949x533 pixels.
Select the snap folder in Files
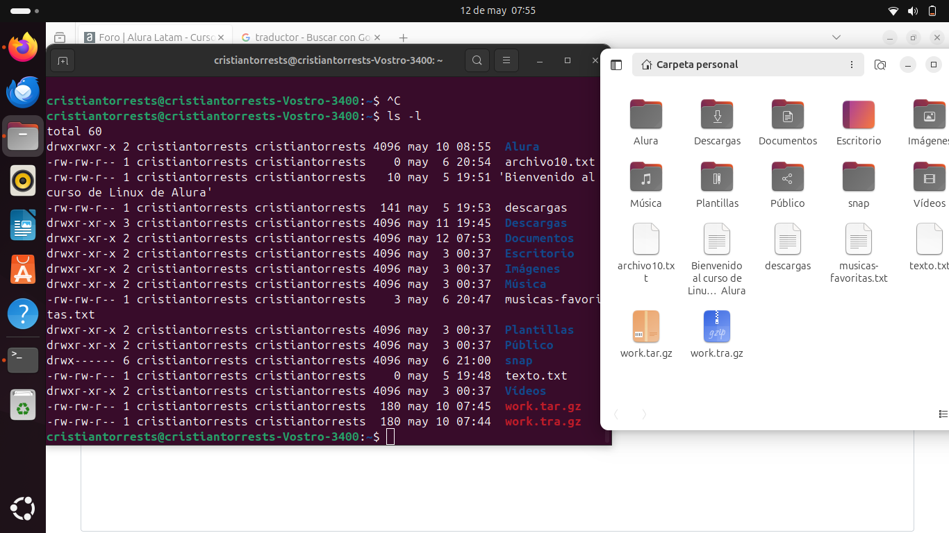[859, 185]
